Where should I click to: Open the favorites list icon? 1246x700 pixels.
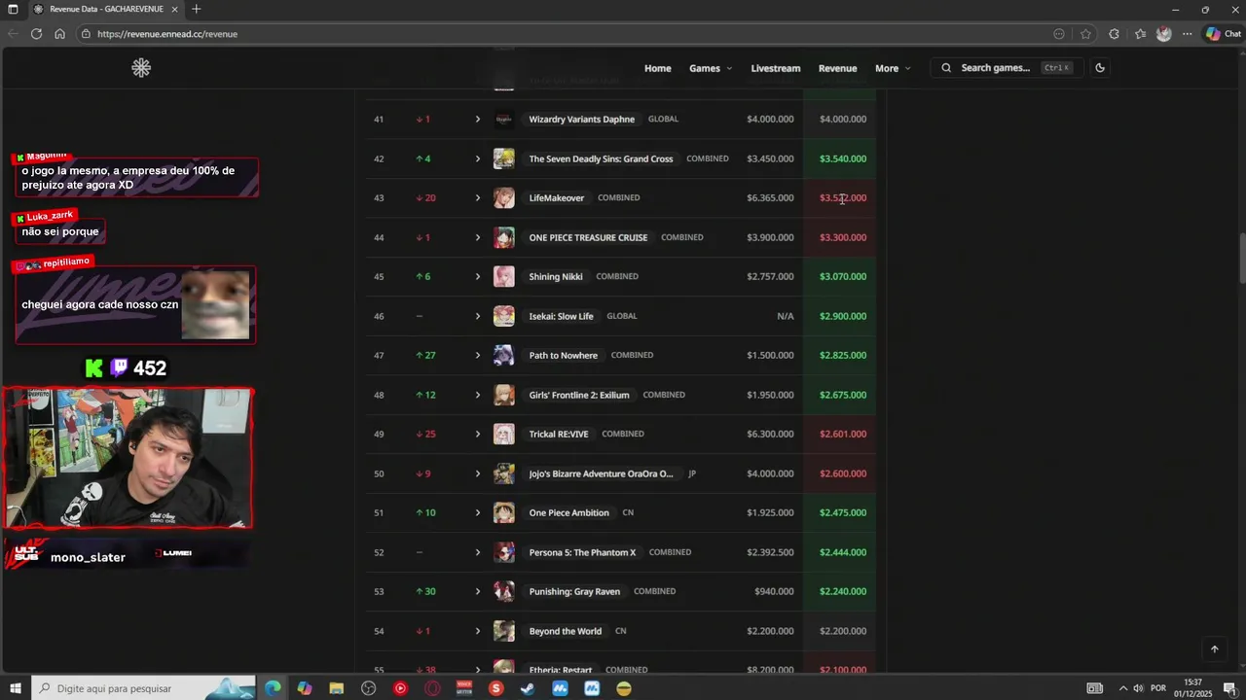tap(1140, 34)
